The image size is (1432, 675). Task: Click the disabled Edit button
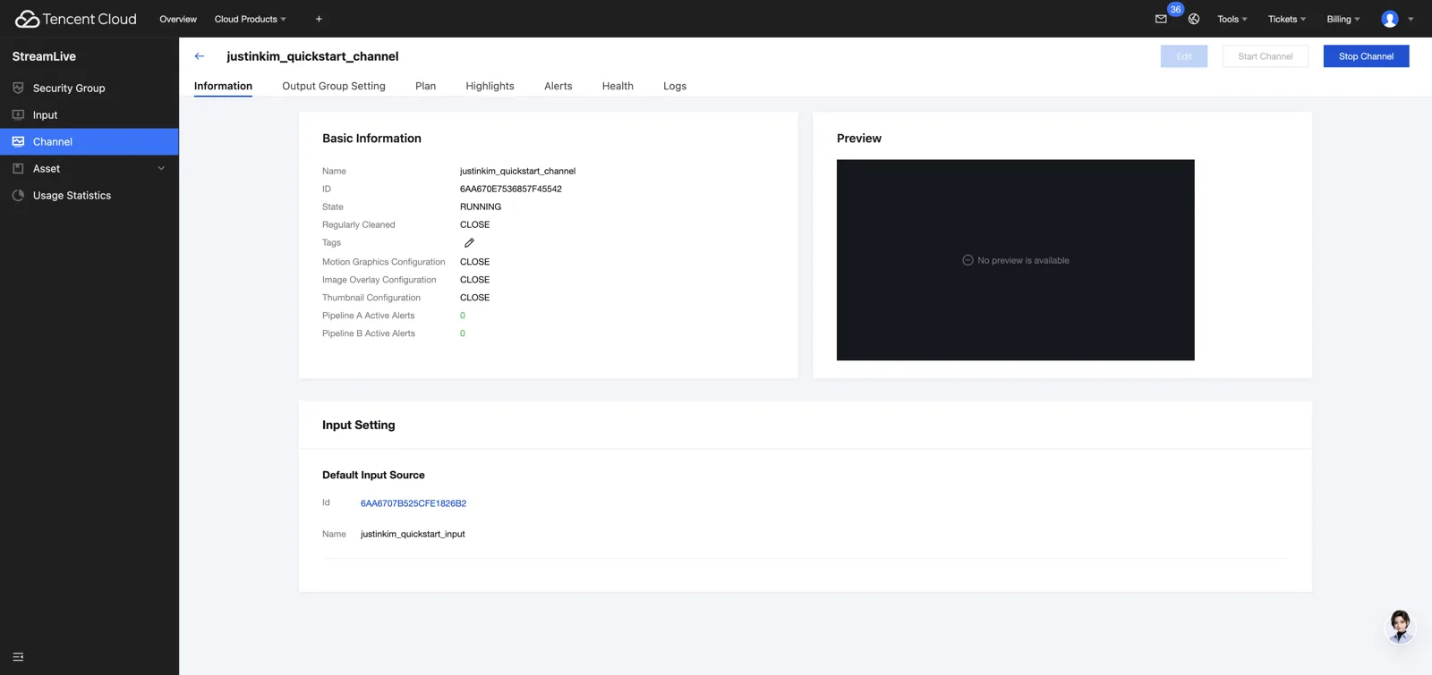point(1184,56)
